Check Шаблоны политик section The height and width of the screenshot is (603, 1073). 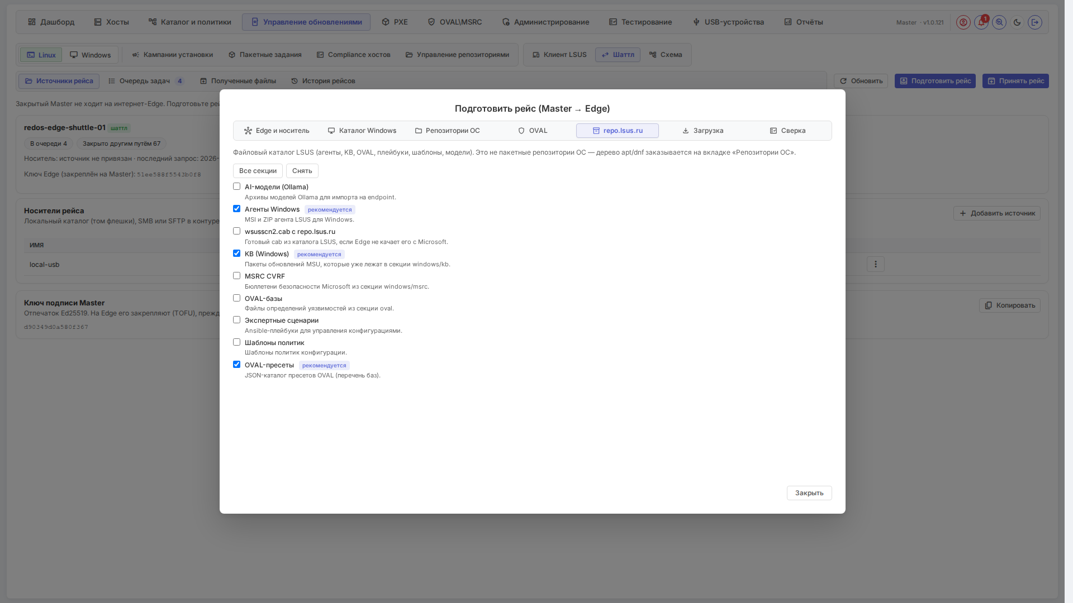pyautogui.click(x=236, y=342)
